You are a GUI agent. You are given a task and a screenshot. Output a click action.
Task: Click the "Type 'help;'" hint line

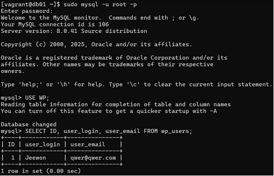(136, 84)
